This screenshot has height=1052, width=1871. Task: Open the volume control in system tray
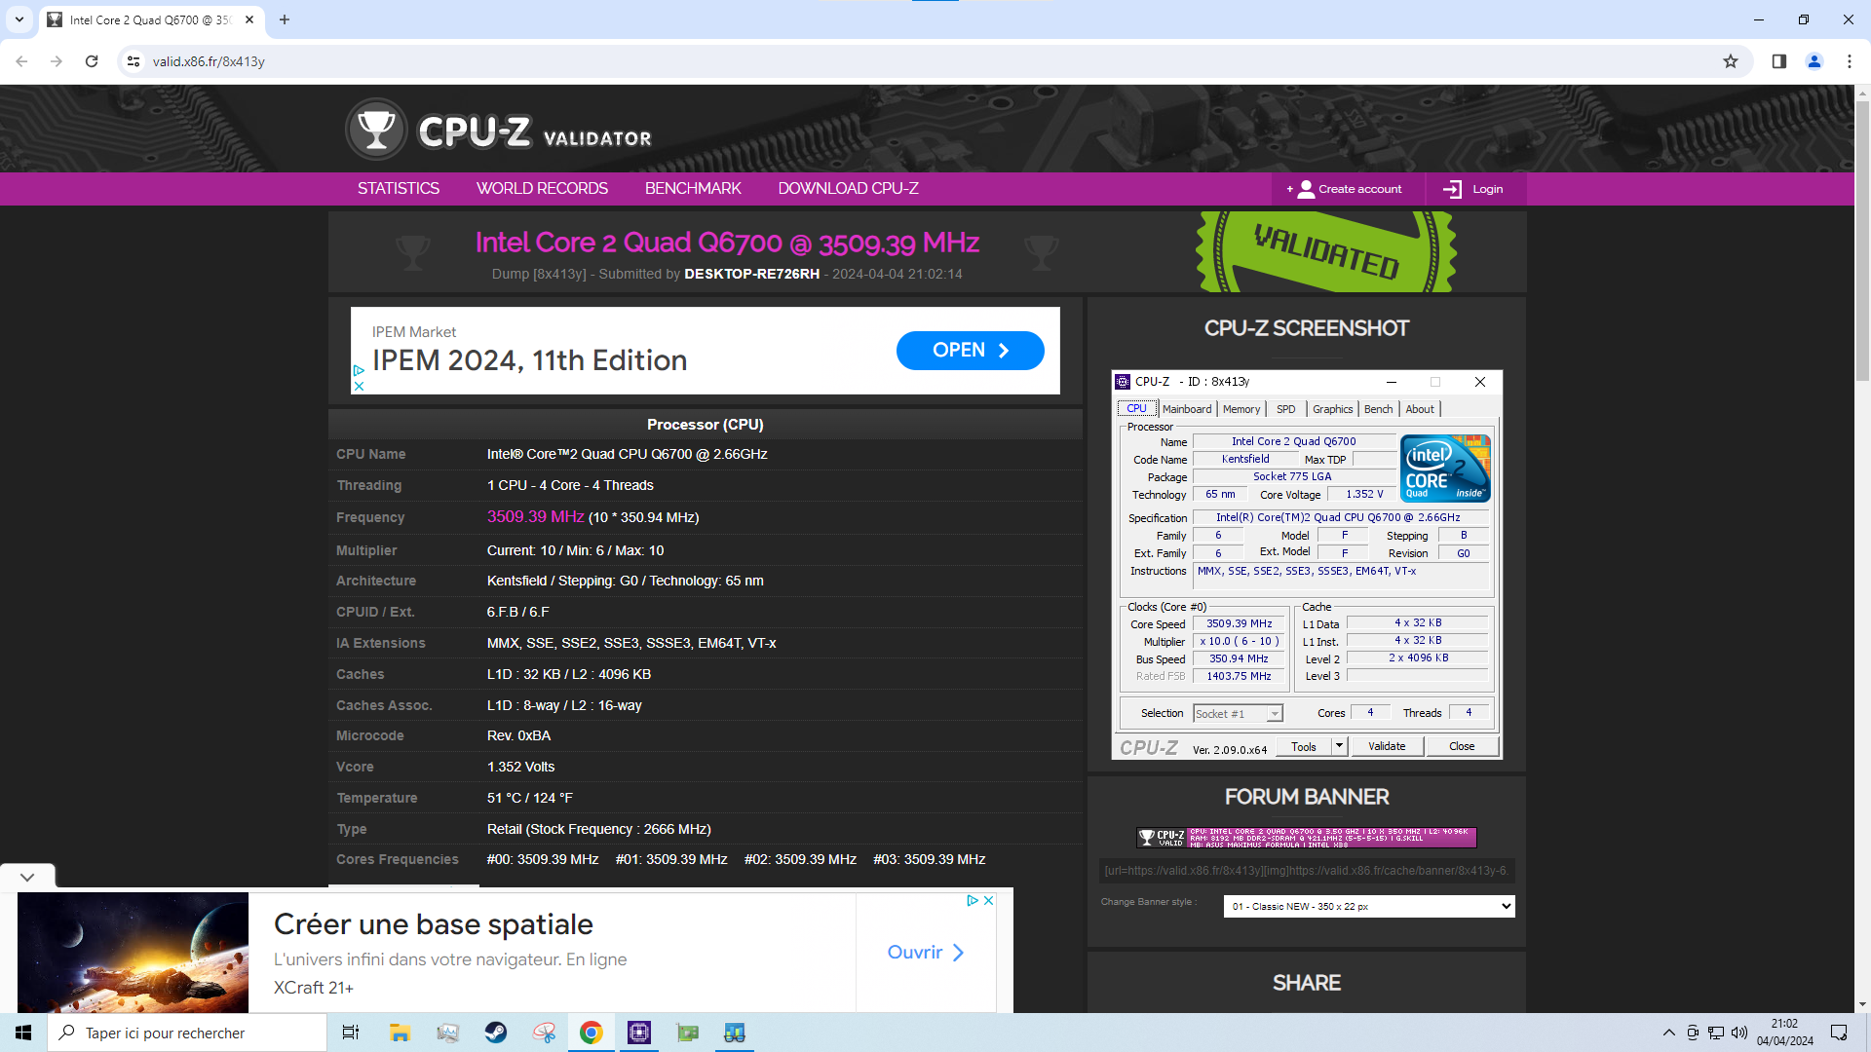click(1739, 1033)
